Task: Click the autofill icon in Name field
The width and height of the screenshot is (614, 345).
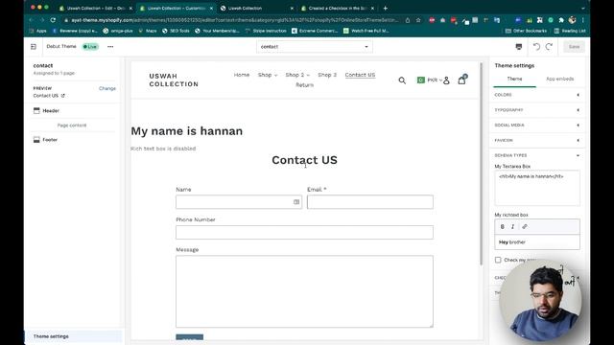Action: pyautogui.click(x=296, y=202)
